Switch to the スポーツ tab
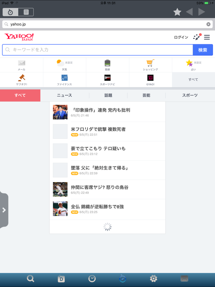 coord(190,95)
